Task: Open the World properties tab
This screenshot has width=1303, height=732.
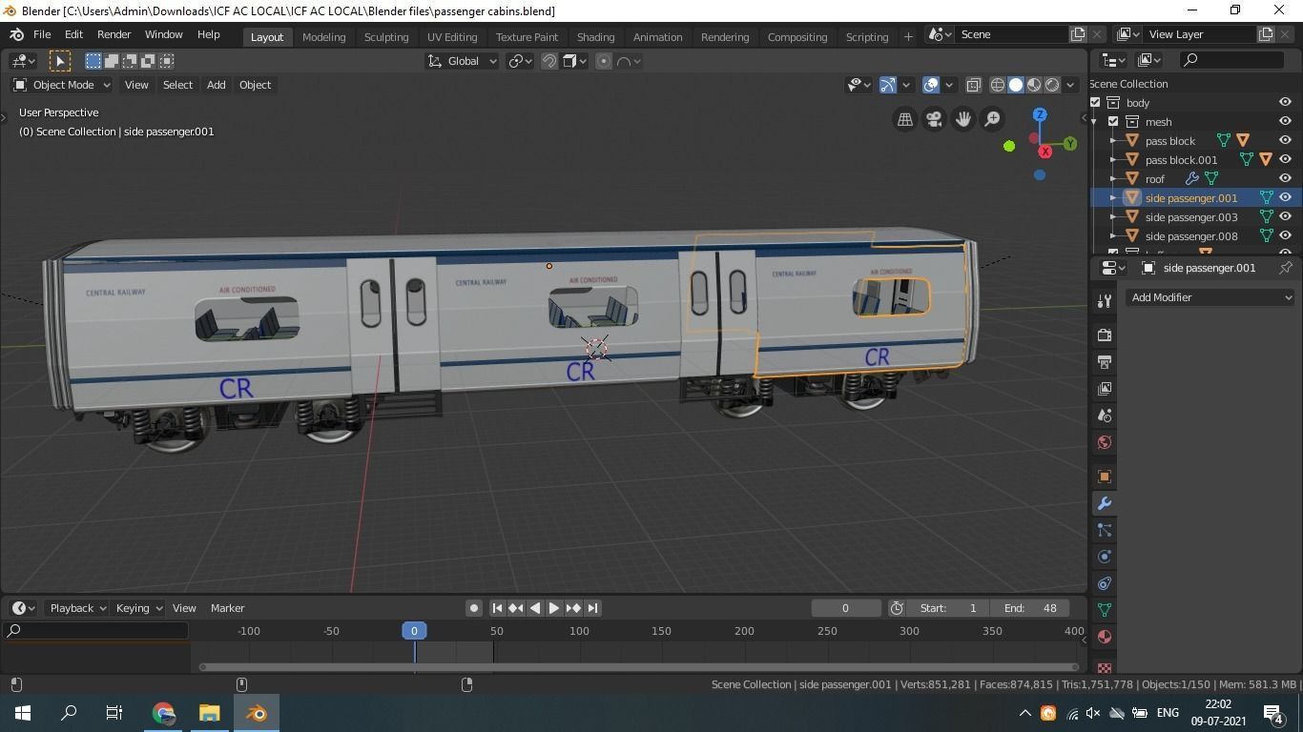Action: pos(1105,442)
